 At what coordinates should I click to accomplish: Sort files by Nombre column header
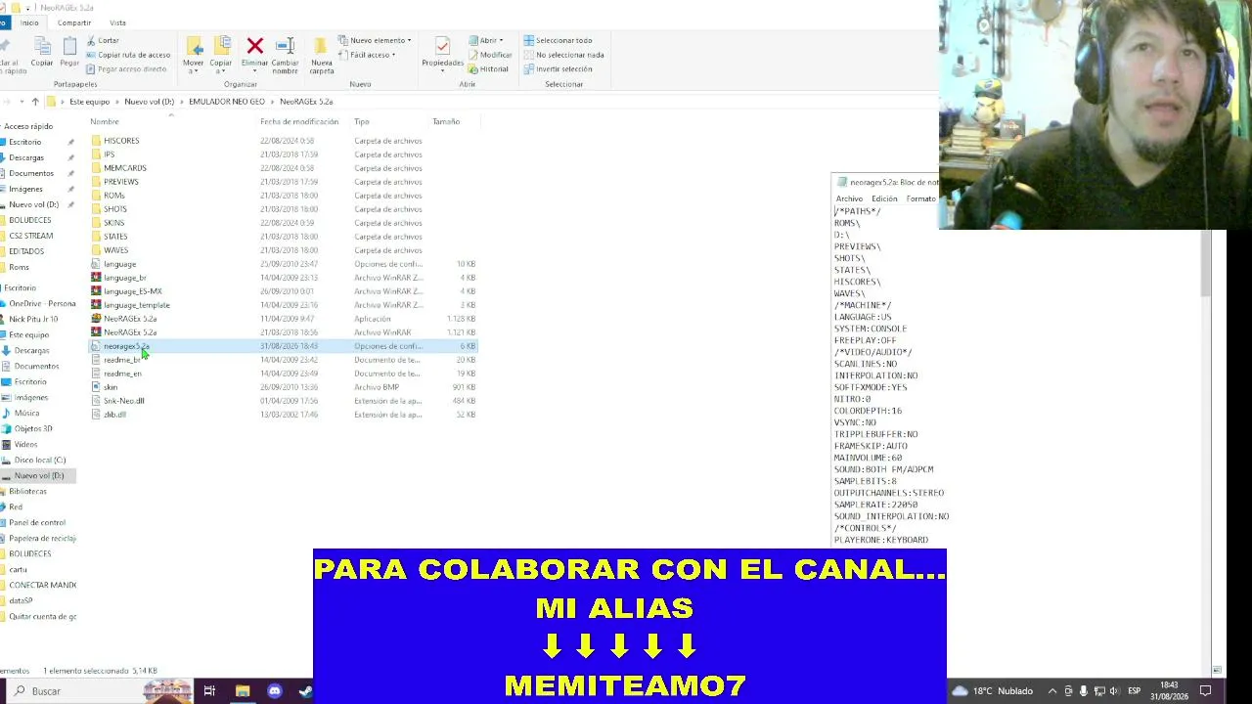coord(105,121)
